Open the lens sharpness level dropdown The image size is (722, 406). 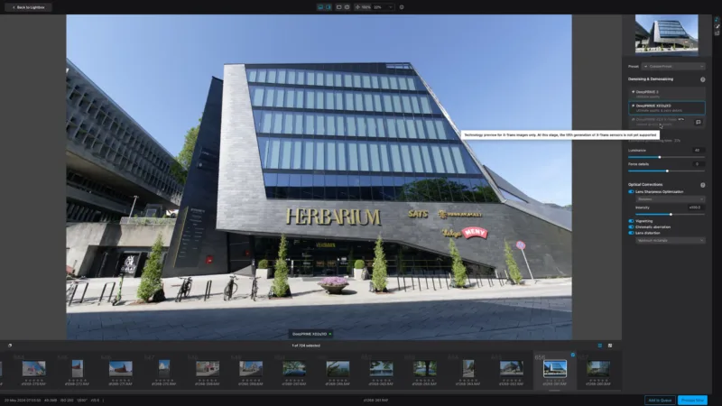click(x=670, y=199)
